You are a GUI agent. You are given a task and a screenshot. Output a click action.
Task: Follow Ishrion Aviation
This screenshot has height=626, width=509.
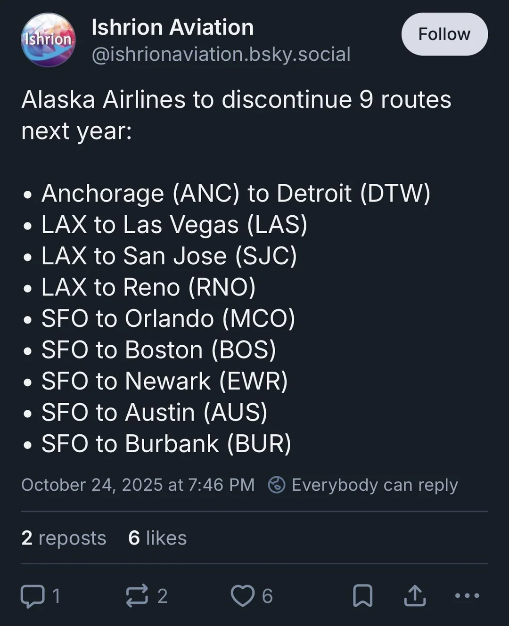(x=444, y=34)
